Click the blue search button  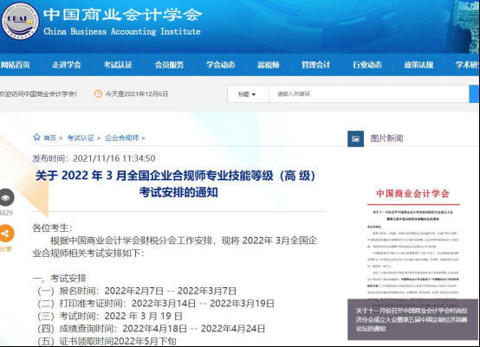pos(474,94)
